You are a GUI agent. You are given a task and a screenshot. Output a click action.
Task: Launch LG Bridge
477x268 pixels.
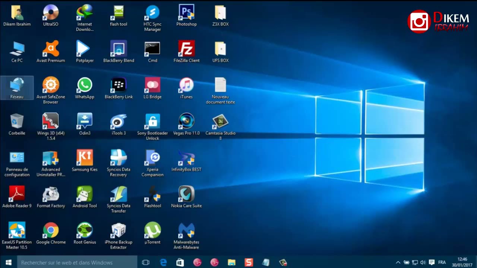coord(152,88)
